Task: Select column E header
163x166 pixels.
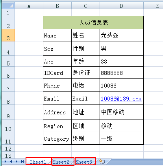Action: click(x=153, y=6)
